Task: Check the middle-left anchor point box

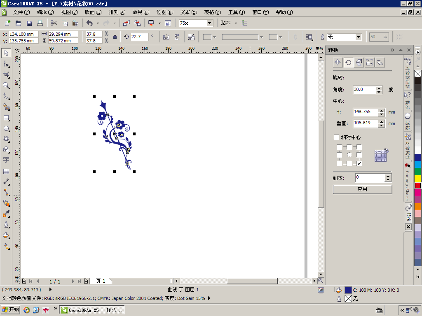Action: click(x=339, y=155)
